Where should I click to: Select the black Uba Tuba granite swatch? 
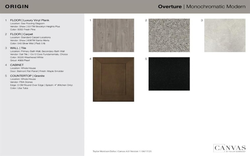tap(169, 74)
